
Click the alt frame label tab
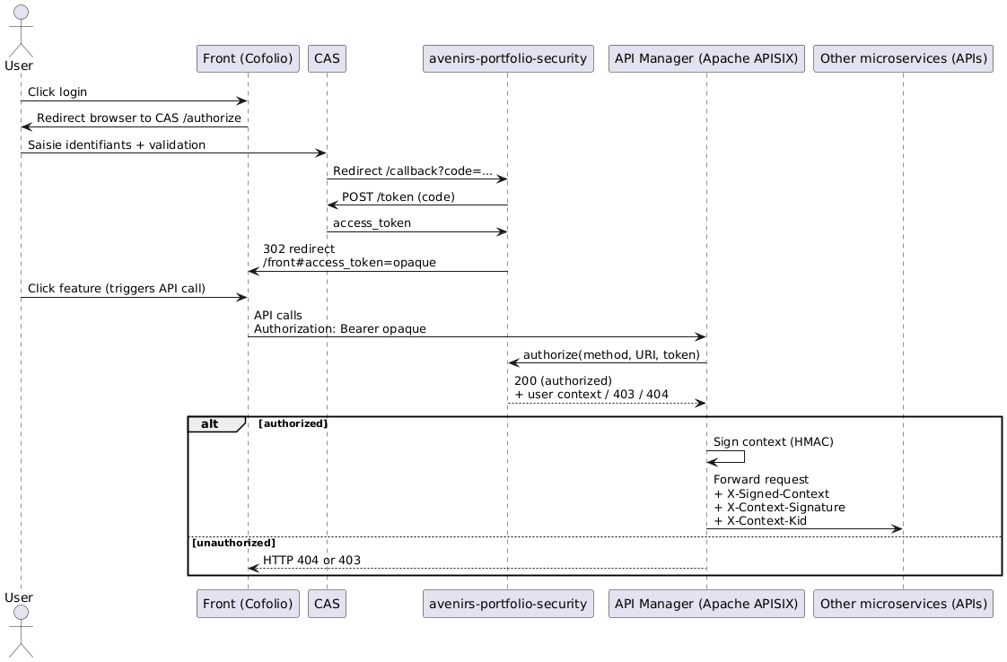[x=215, y=423]
